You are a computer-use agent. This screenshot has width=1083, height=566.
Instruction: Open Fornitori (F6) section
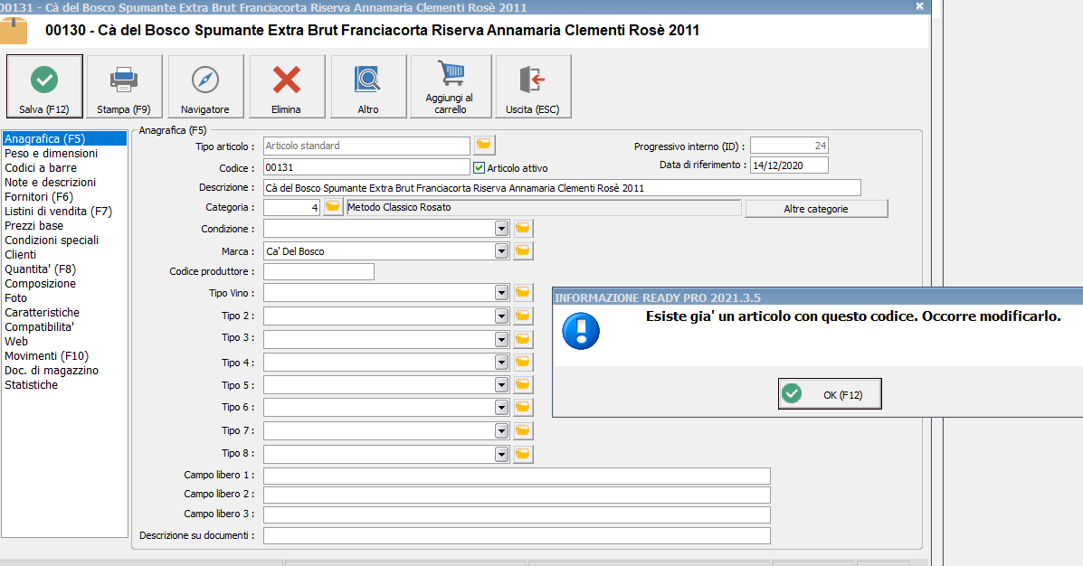pos(39,197)
